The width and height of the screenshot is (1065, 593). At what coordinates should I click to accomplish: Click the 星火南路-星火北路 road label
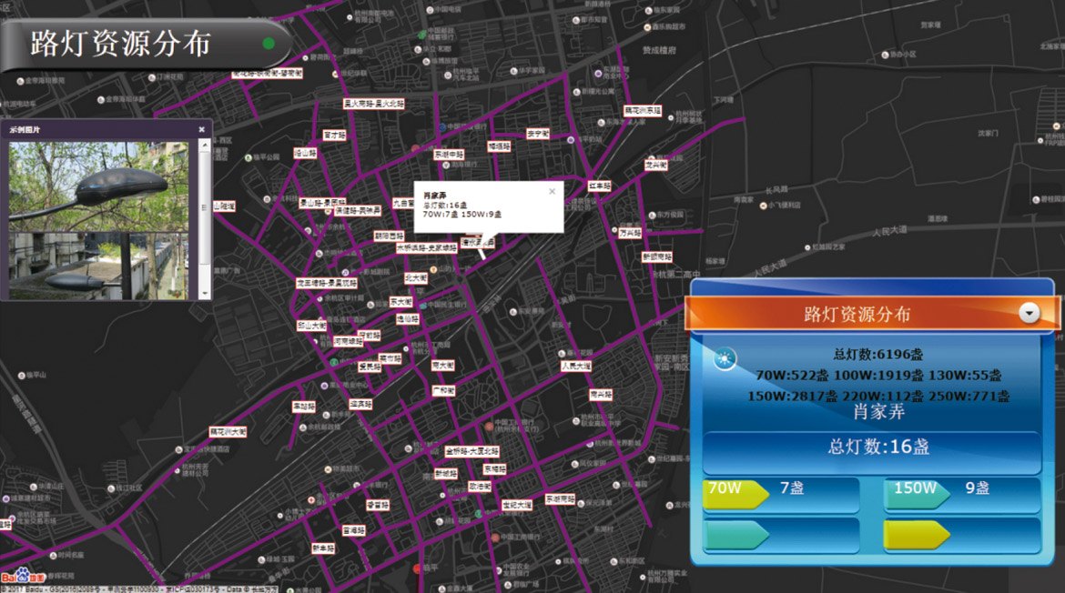point(373,104)
